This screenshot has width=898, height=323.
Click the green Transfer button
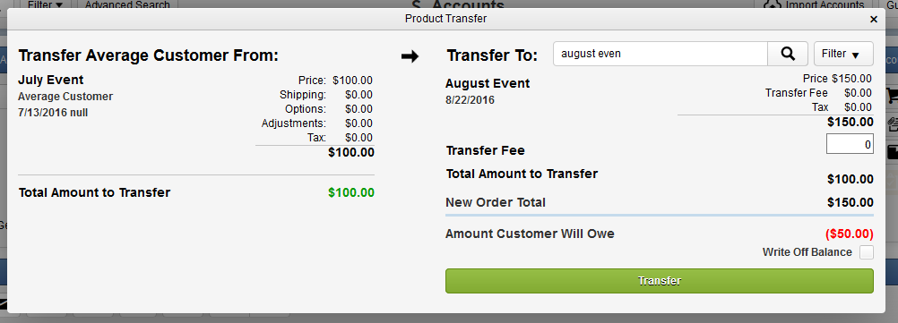(660, 281)
